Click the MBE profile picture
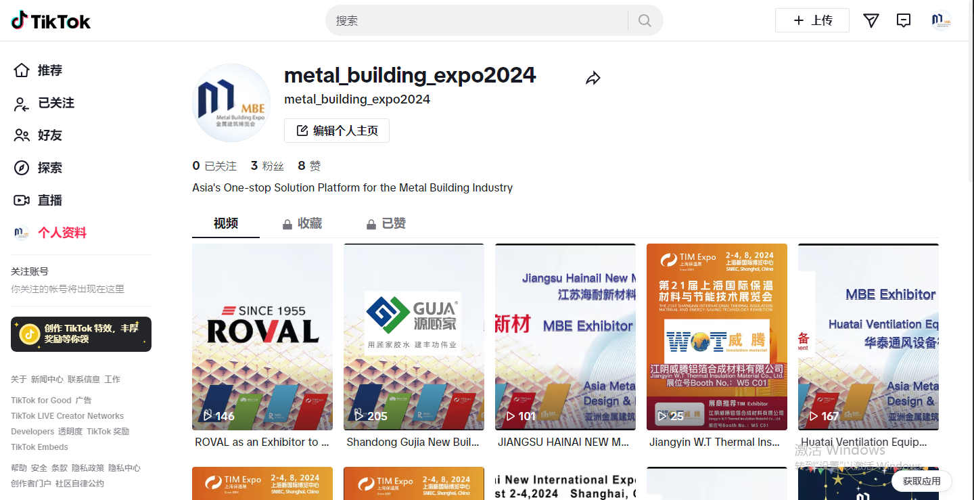Viewport: 974px width, 500px height. [x=231, y=103]
